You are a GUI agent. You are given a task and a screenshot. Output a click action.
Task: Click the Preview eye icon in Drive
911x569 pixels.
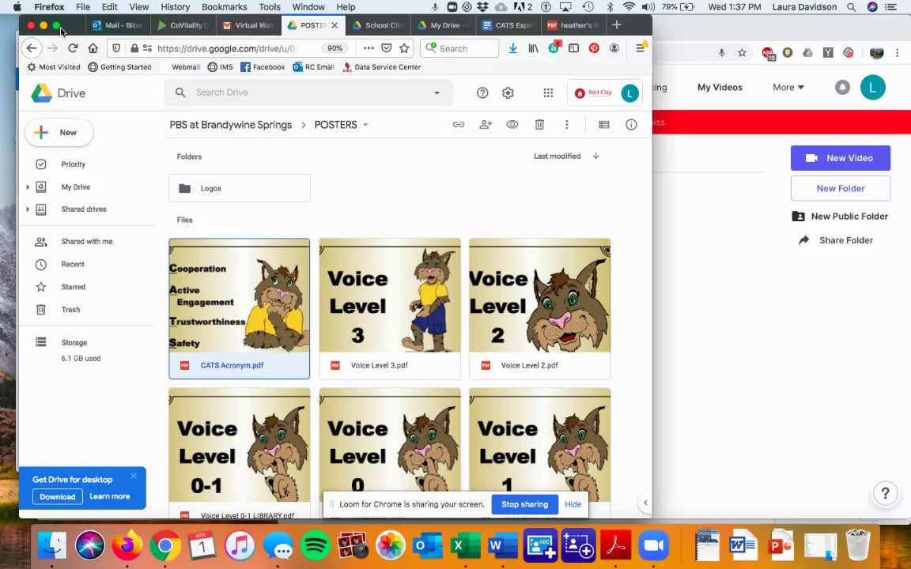pyautogui.click(x=512, y=125)
